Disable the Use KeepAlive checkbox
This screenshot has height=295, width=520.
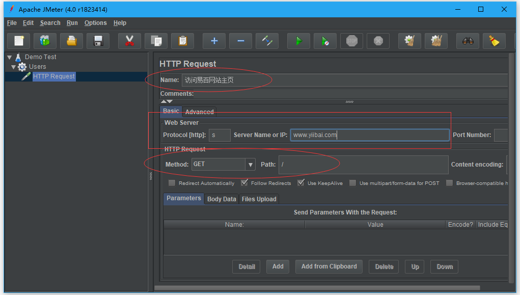301,183
